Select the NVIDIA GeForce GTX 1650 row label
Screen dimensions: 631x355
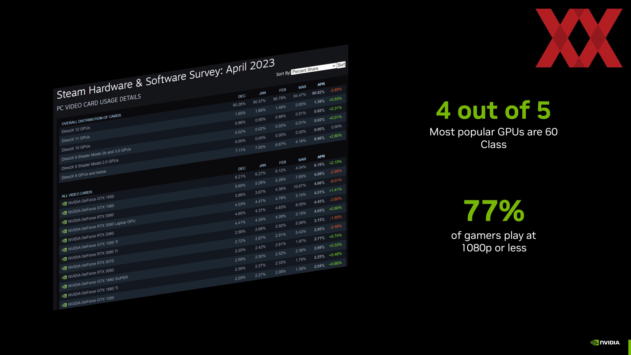point(91,200)
